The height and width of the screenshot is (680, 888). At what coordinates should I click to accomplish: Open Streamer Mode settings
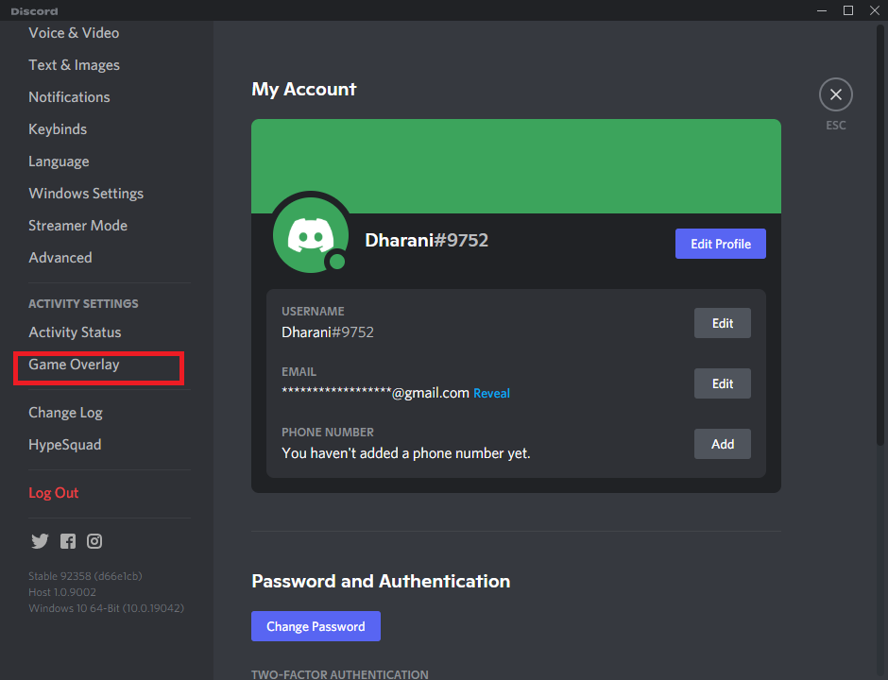tap(77, 225)
